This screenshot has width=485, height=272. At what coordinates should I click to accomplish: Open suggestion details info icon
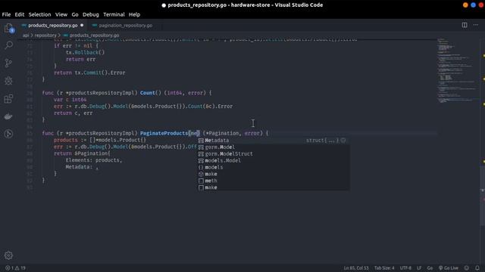(x=343, y=141)
